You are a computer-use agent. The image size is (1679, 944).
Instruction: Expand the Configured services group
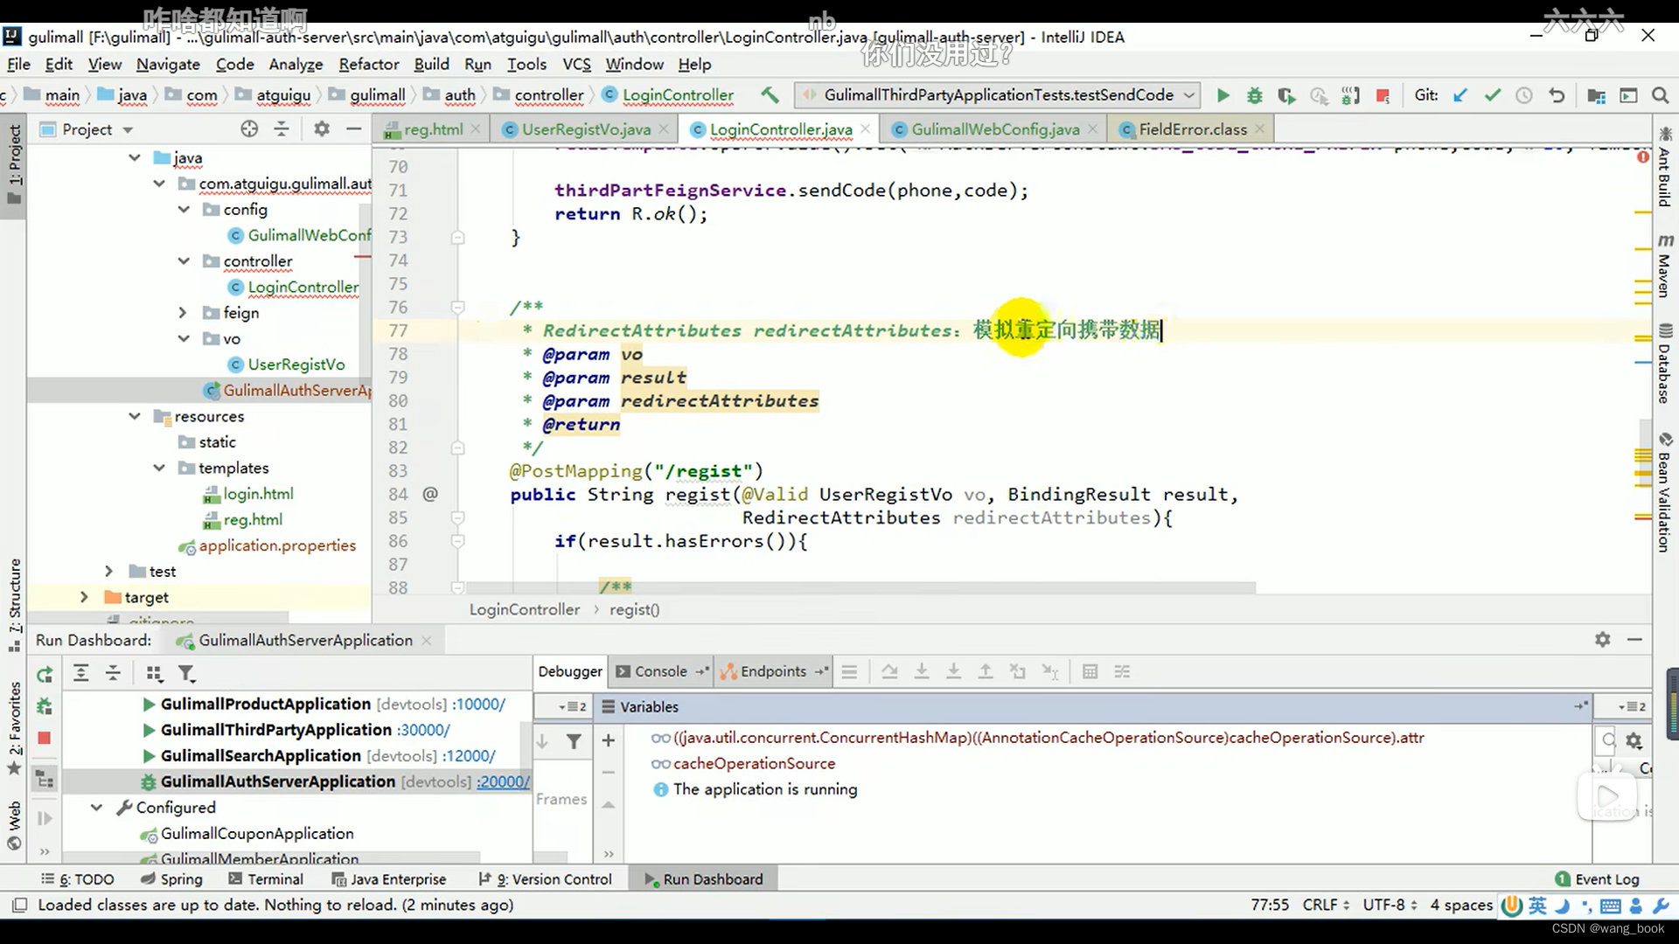[95, 807]
